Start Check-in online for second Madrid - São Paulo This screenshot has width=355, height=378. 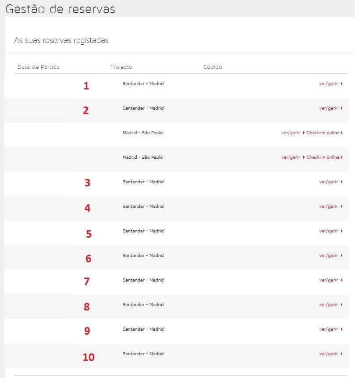[323, 157]
